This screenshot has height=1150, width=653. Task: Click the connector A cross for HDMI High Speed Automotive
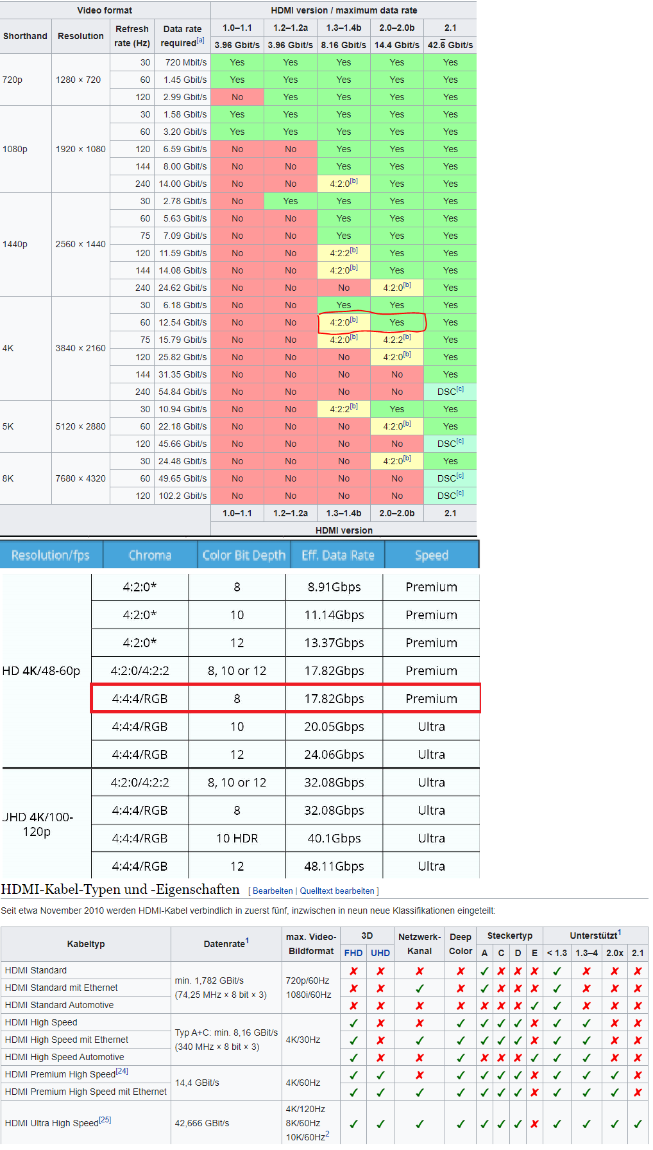tap(484, 1058)
